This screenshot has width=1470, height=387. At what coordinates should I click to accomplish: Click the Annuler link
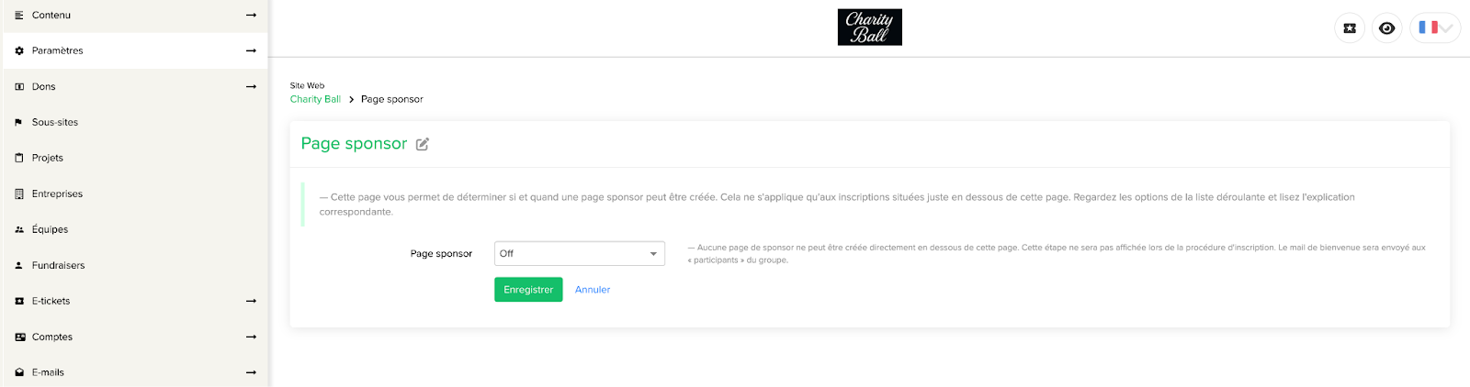[593, 290]
